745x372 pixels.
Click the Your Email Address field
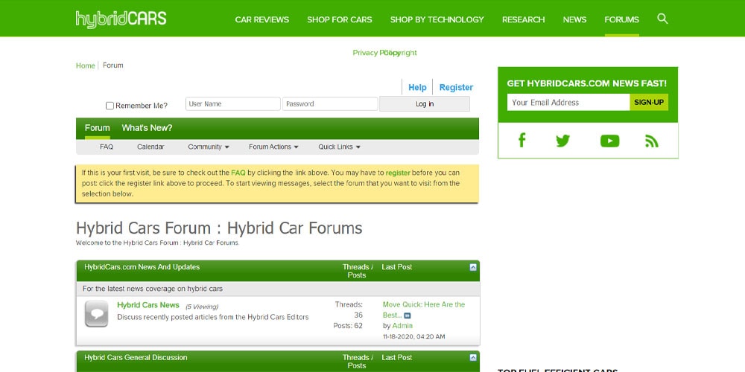point(568,102)
